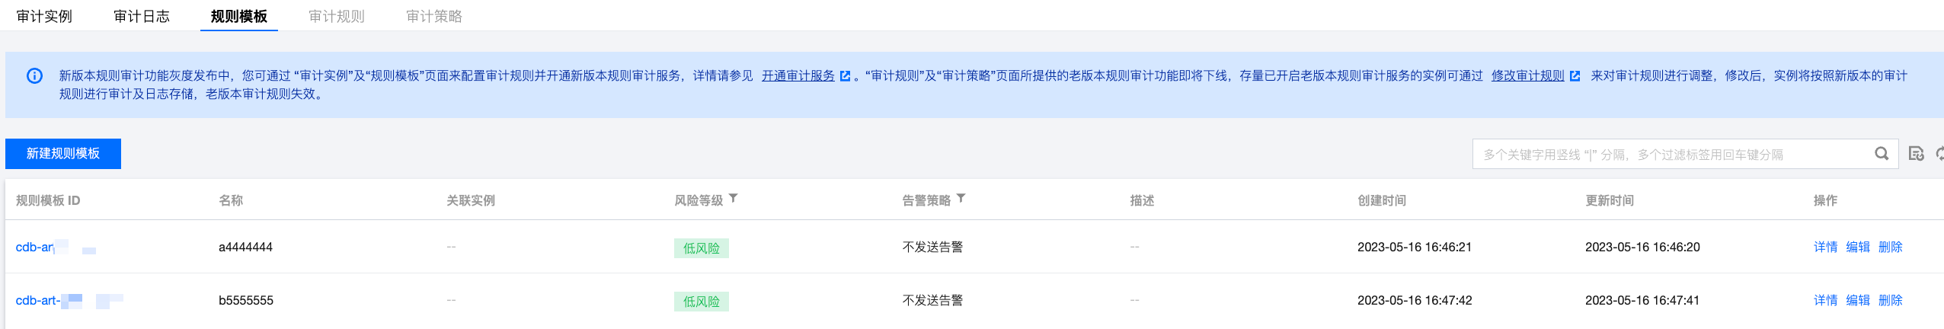This screenshot has width=1944, height=329.
Task: Open the 开通审计服务 link
Action: click(x=798, y=75)
